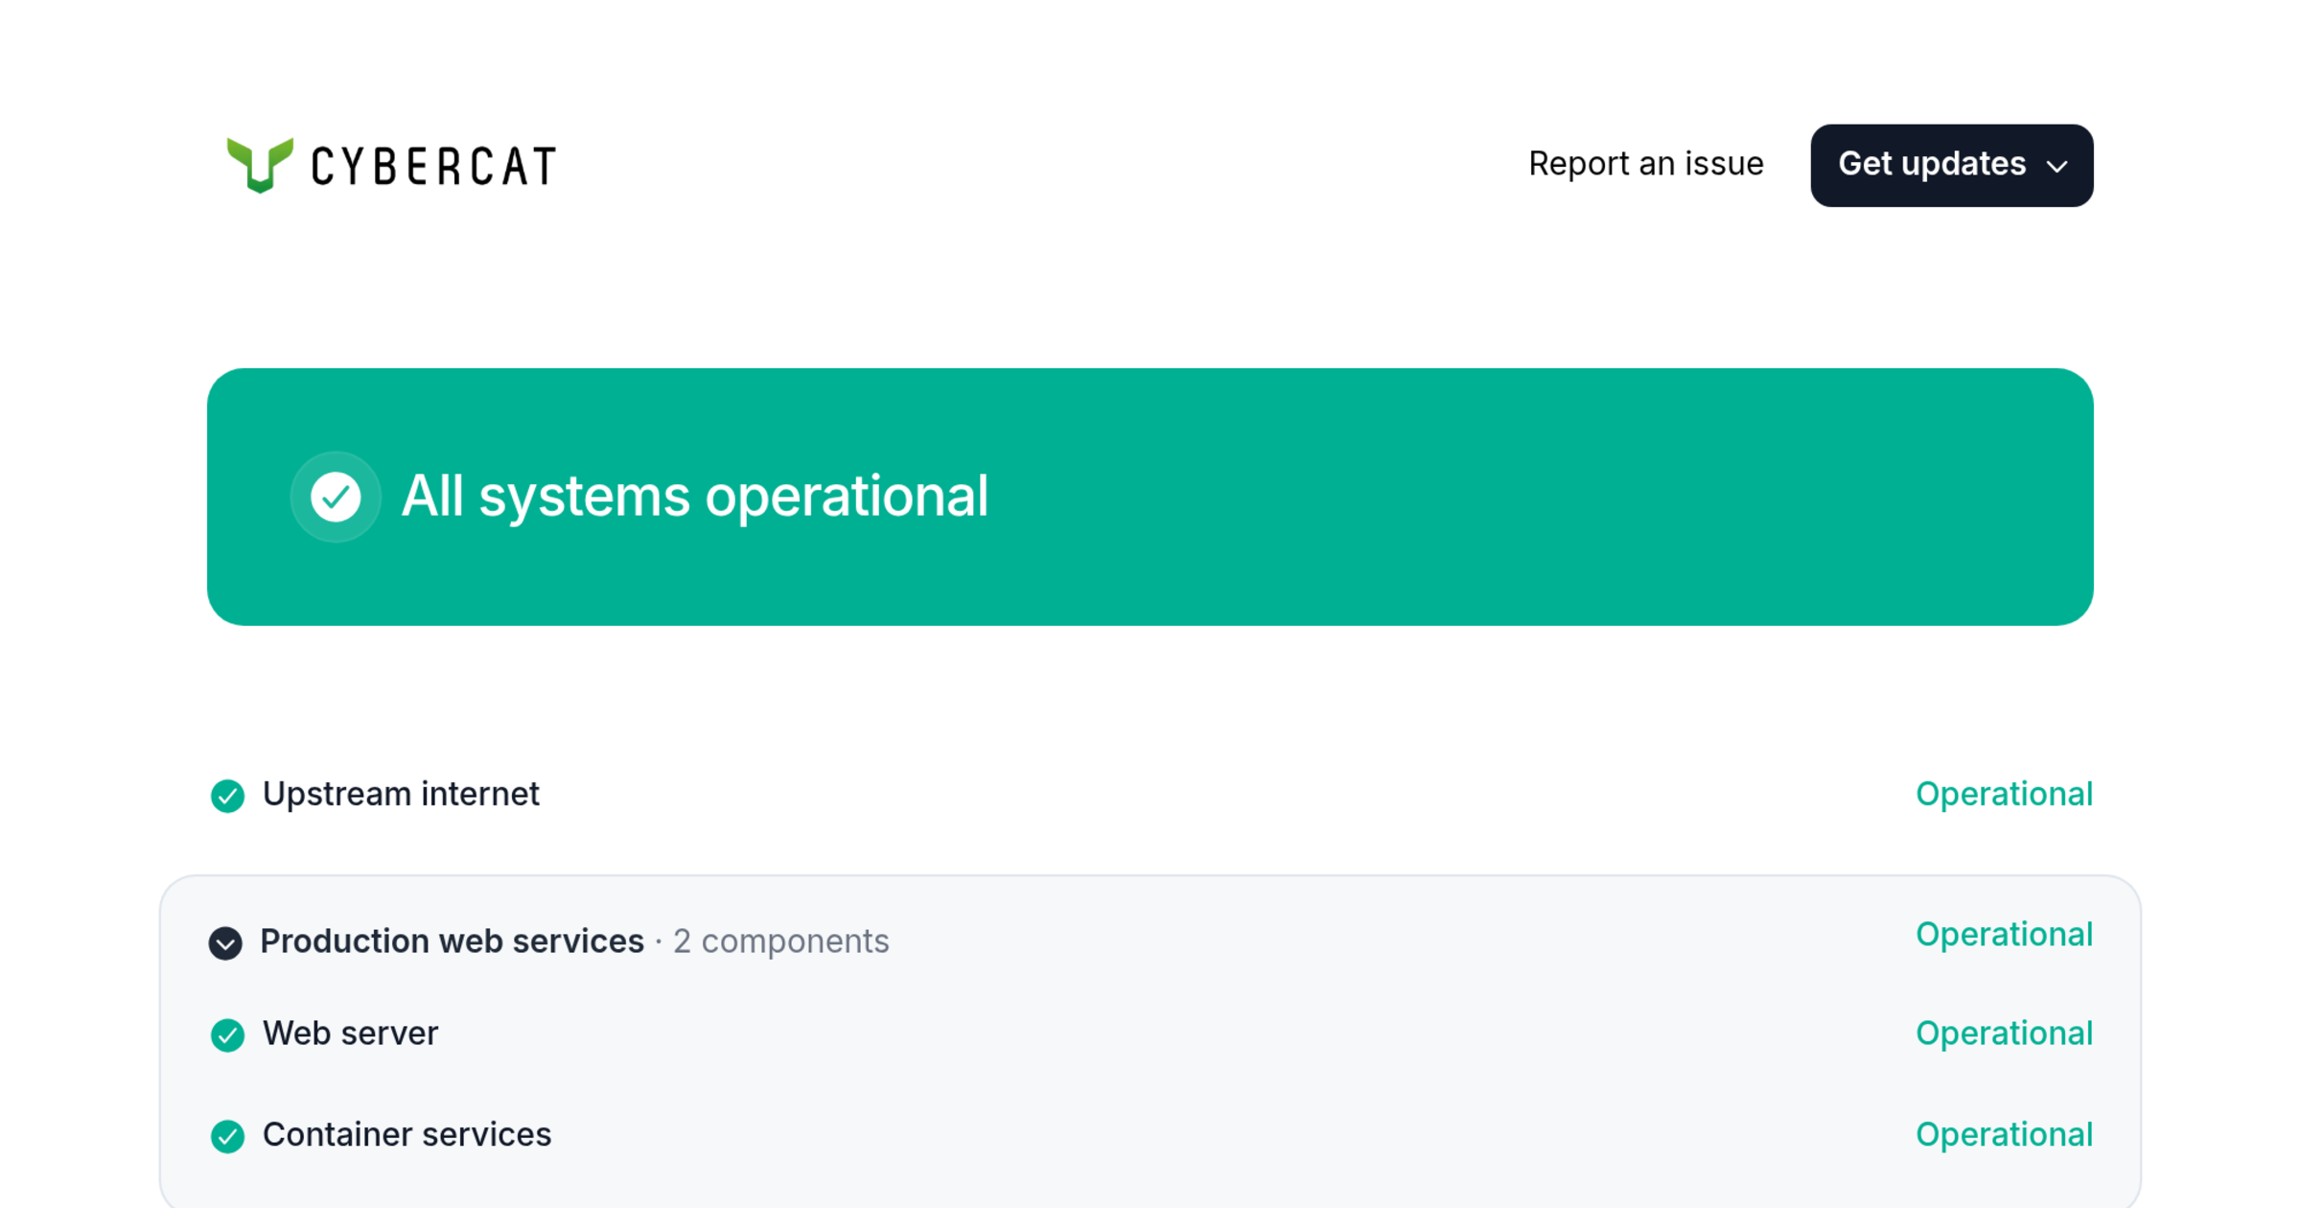Open the Get updates dropdown

(1951, 165)
